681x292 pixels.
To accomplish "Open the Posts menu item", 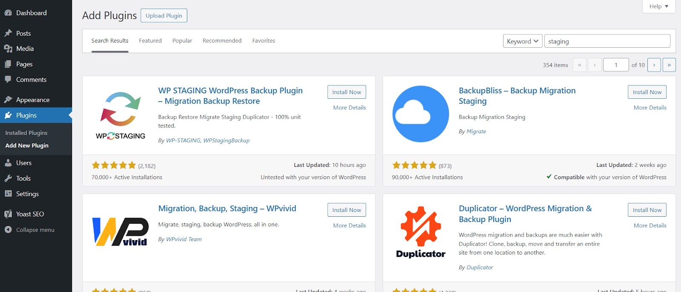I will point(36,33).
